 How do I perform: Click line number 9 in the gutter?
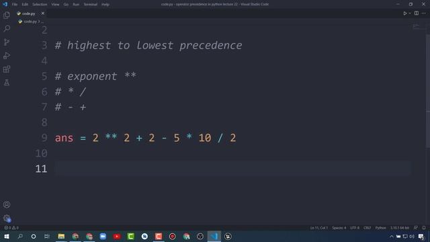click(x=44, y=138)
